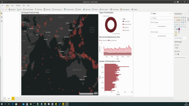
Task: Click 'Add drill-through fields here' well
Action: pyautogui.click(x=180, y=58)
